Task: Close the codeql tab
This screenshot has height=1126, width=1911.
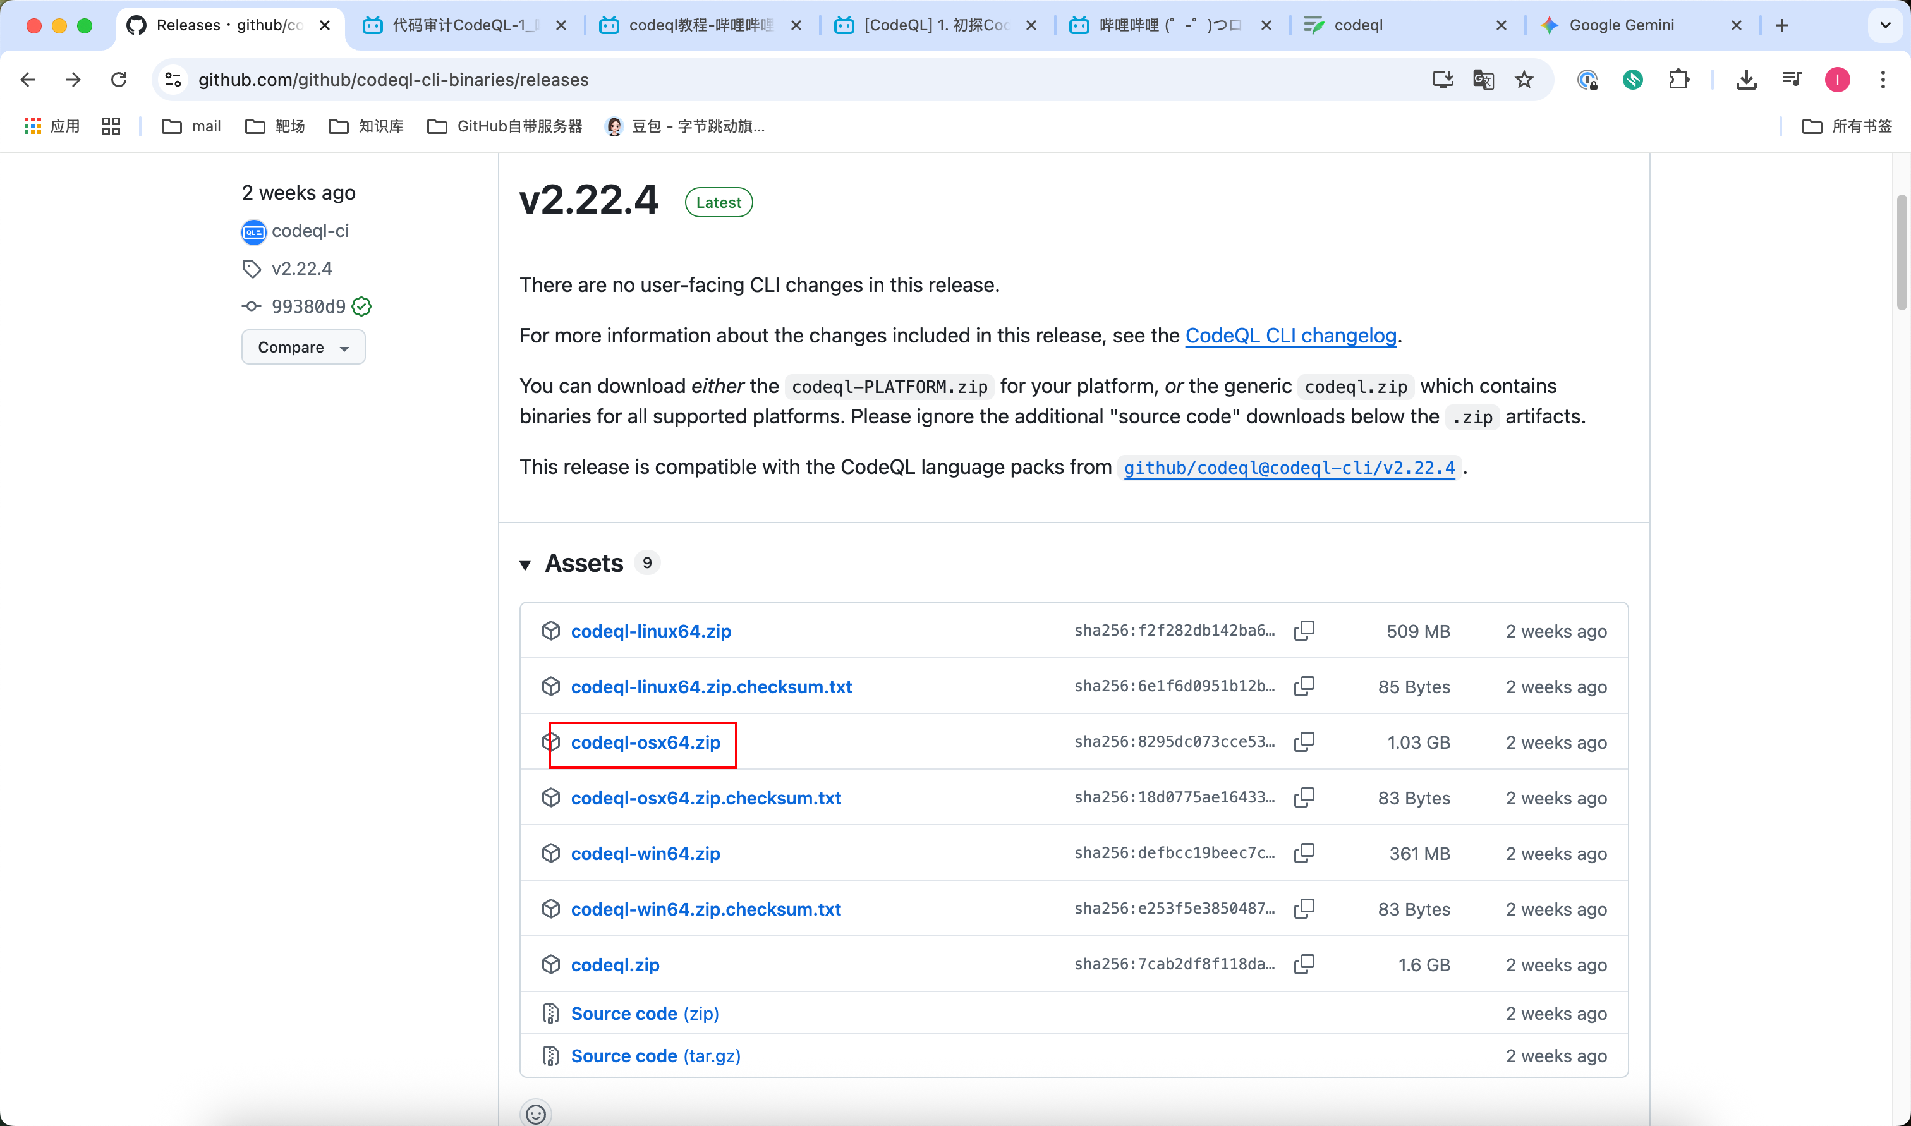Action: point(1501,25)
